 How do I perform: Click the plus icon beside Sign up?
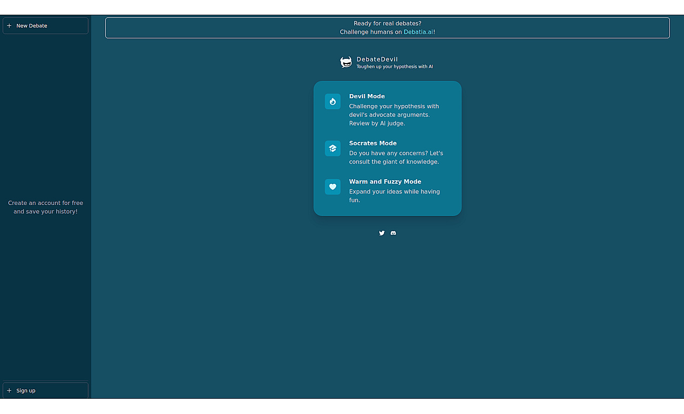tap(9, 390)
